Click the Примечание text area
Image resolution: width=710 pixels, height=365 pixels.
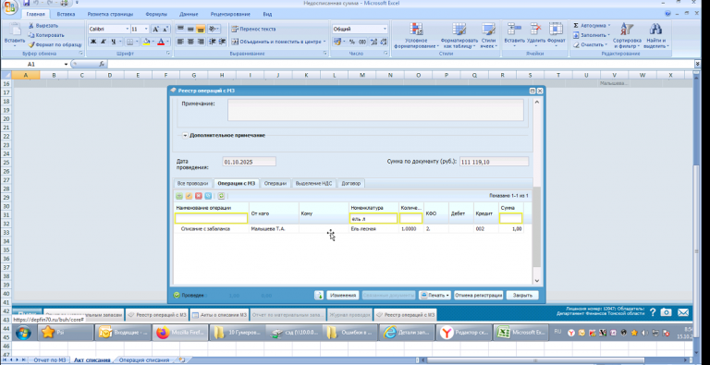[x=375, y=110]
